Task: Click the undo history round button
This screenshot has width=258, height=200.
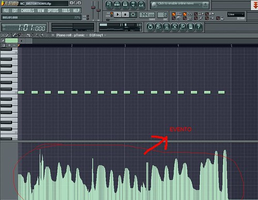Action: (x=150, y=27)
